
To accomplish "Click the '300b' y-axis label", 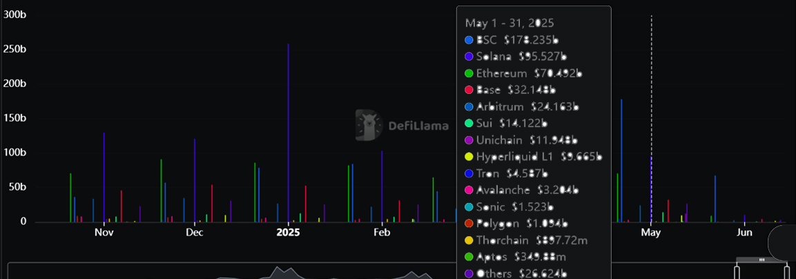I will point(14,15).
